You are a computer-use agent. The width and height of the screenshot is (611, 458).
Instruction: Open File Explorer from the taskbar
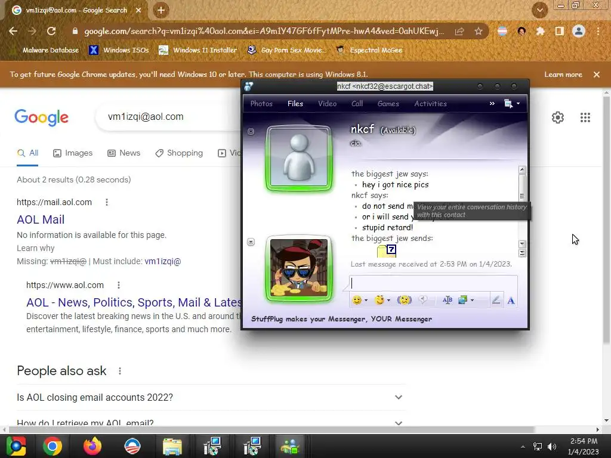click(172, 446)
